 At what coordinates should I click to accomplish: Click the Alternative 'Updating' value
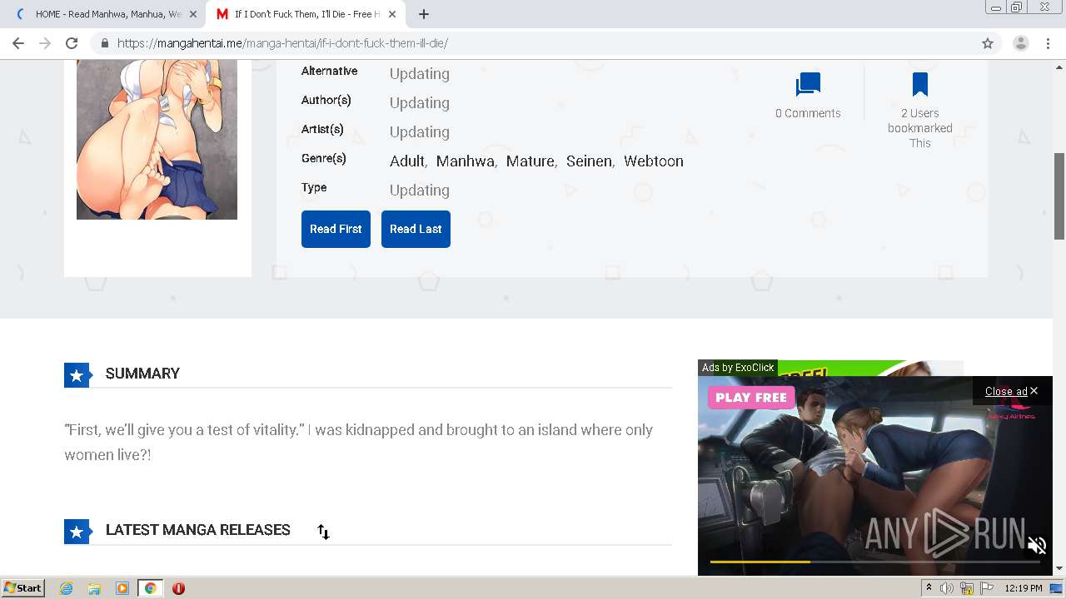pos(420,74)
